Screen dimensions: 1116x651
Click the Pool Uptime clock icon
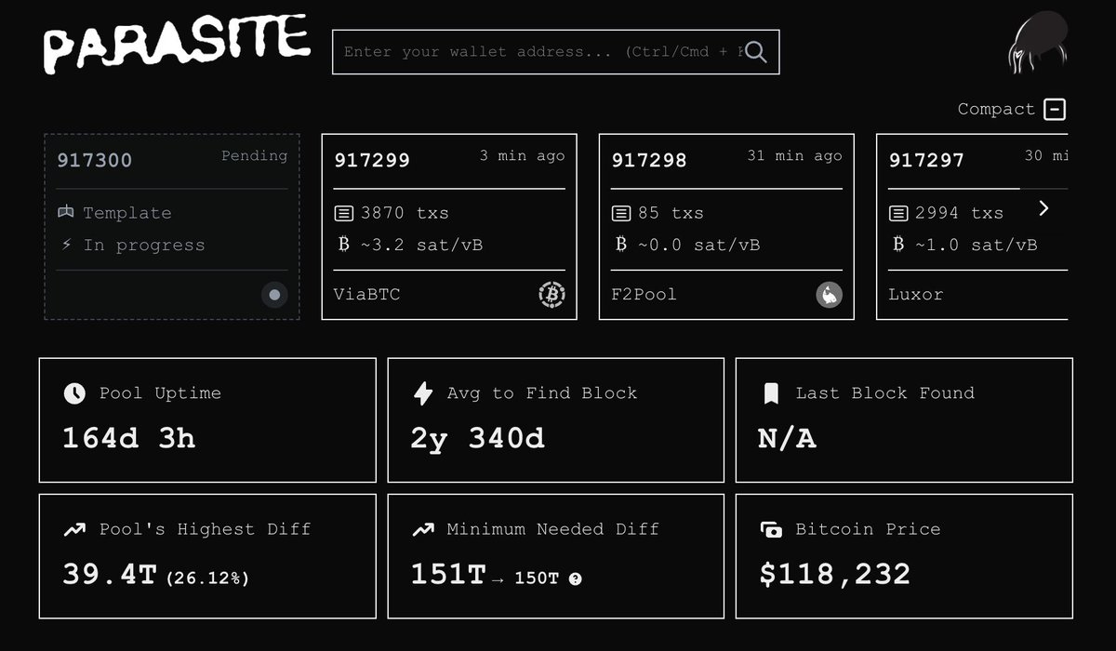74,393
